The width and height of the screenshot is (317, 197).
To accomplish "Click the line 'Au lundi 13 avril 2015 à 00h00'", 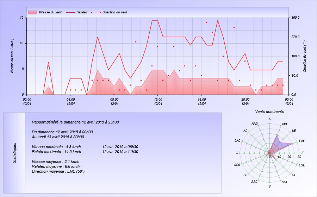I will point(58,137).
